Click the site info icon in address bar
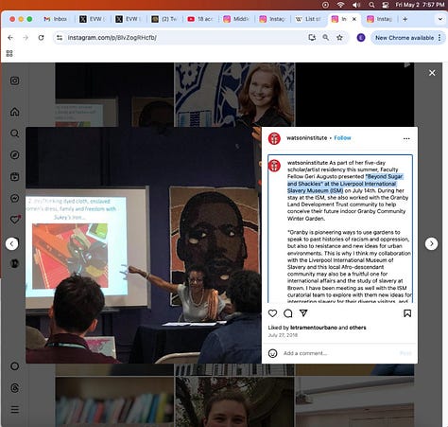 pyautogui.click(x=60, y=38)
